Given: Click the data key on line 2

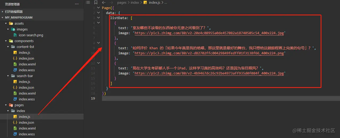Looking at the screenshot, I should pyautogui.click(x=110, y=13).
